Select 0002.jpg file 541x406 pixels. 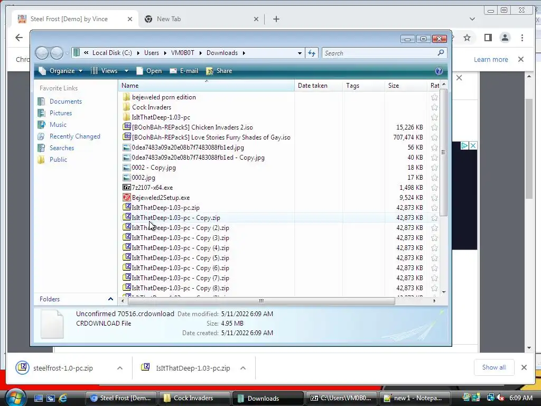tap(143, 178)
